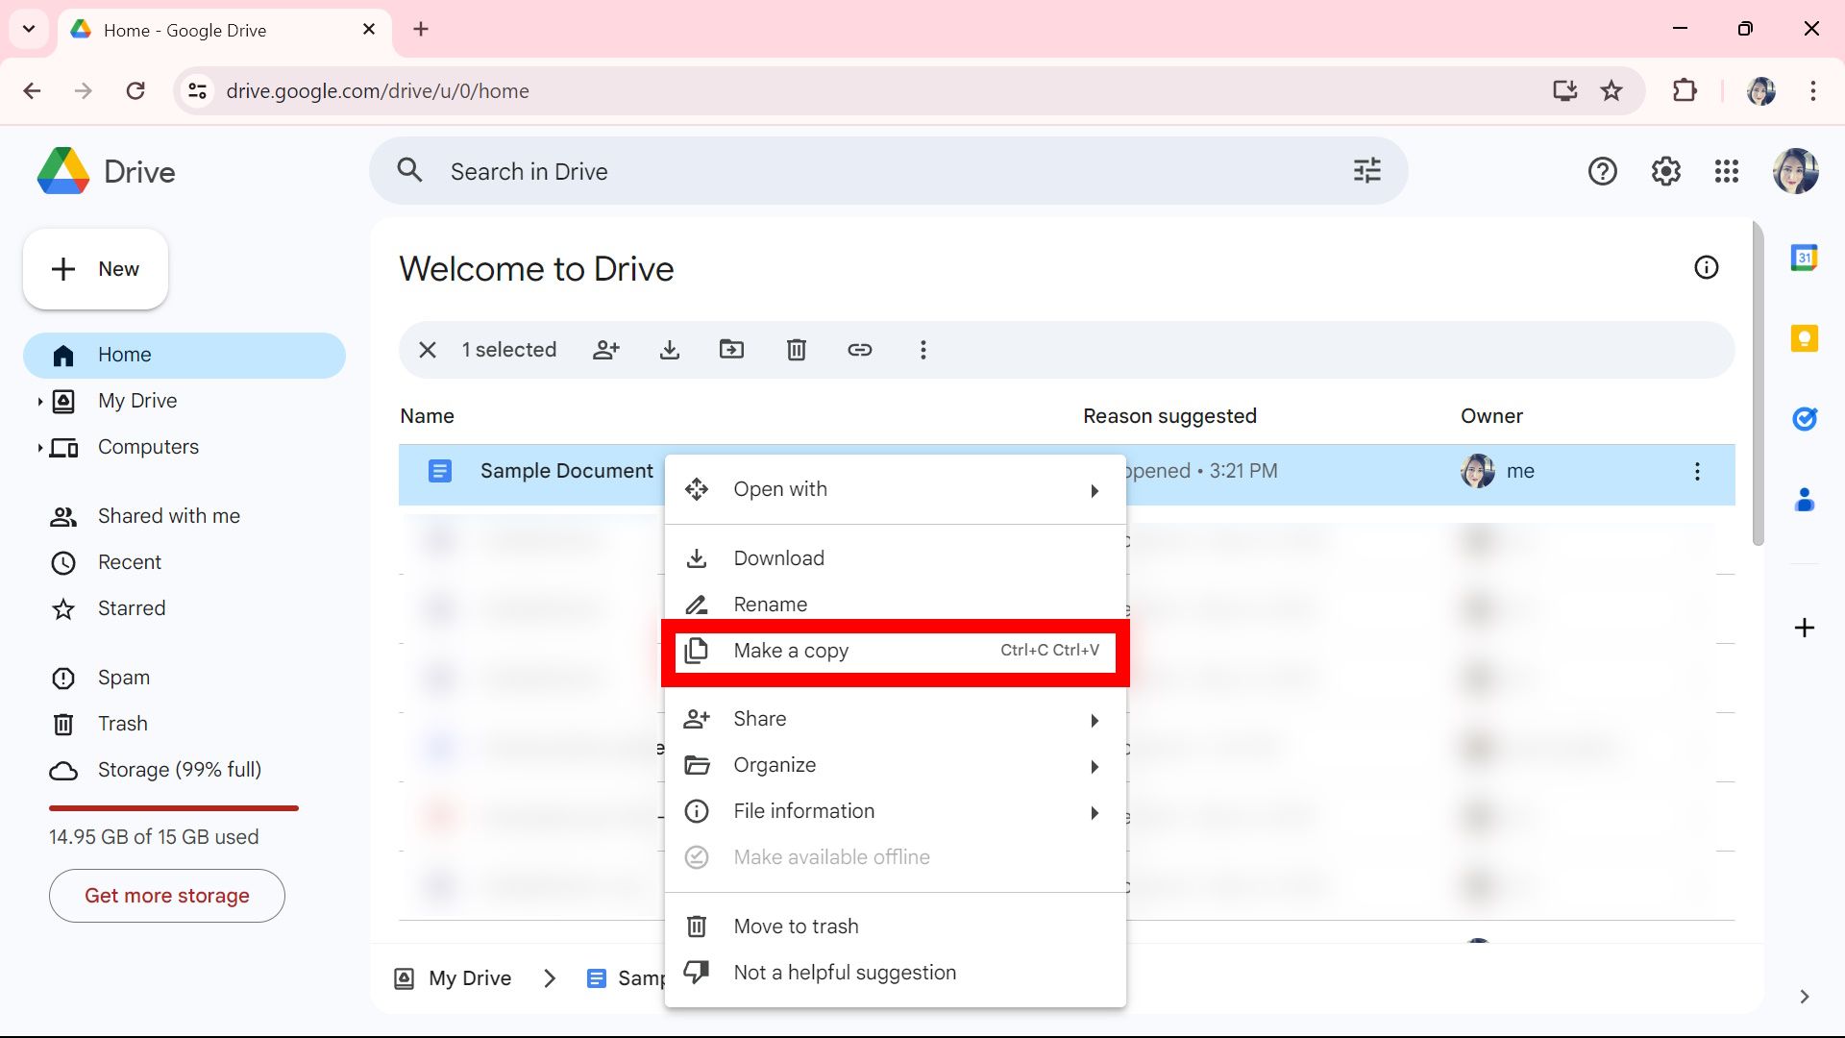Open the Google apps grid
Image resolution: width=1845 pixels, height=1038 pixels.
(x=1727, y=170)
